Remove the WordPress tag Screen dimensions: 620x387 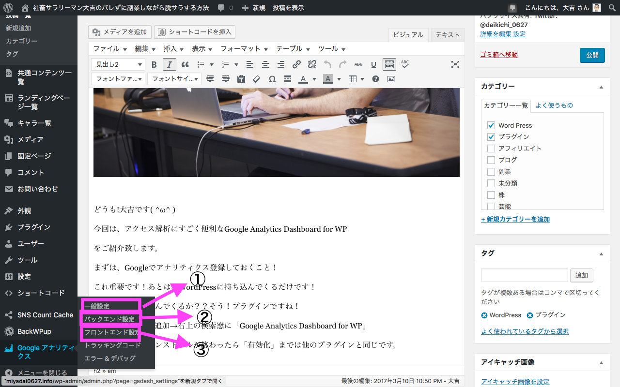[x=484, y=315]
